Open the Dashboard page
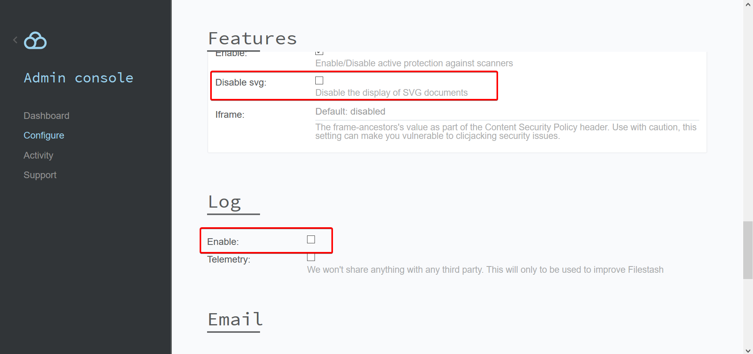 [46, 116]
